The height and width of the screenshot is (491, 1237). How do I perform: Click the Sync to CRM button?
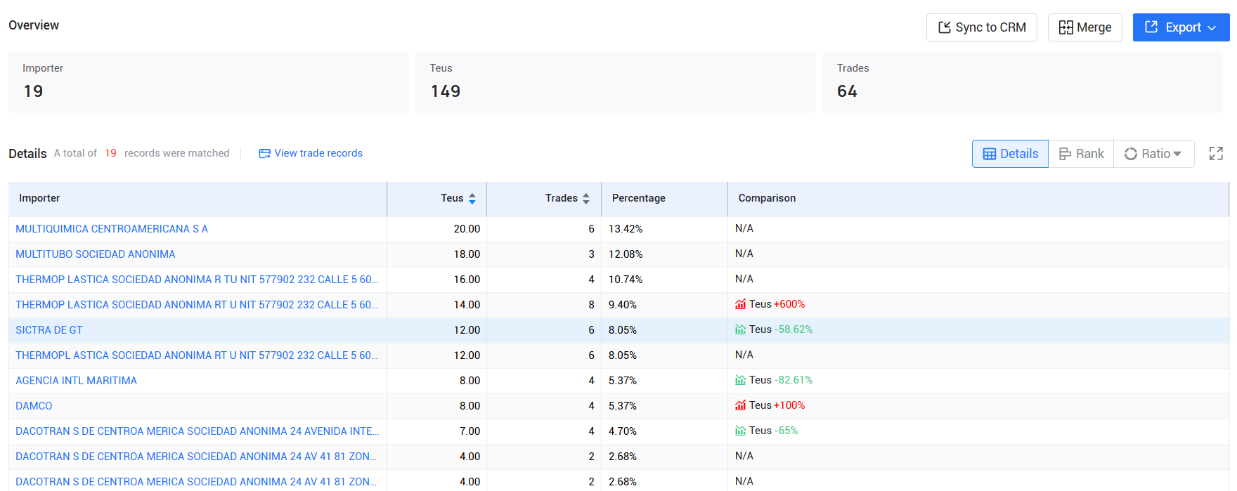(x=981, y=27)
